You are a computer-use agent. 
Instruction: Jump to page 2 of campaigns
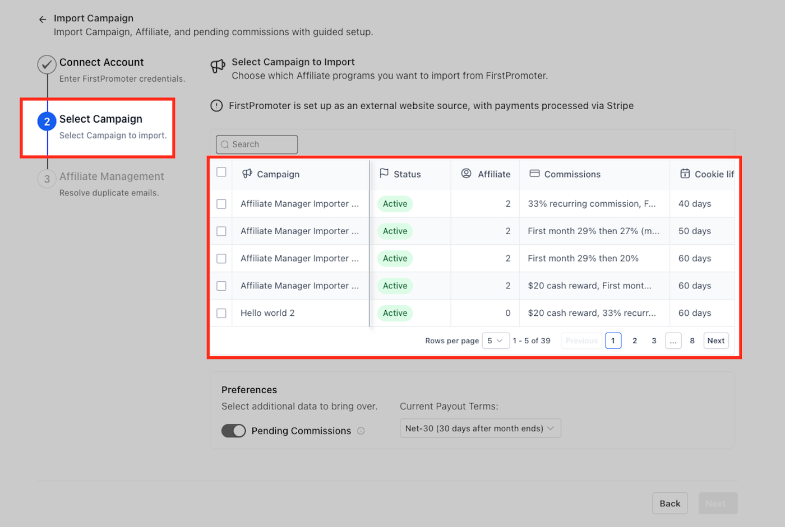point(635,341)
